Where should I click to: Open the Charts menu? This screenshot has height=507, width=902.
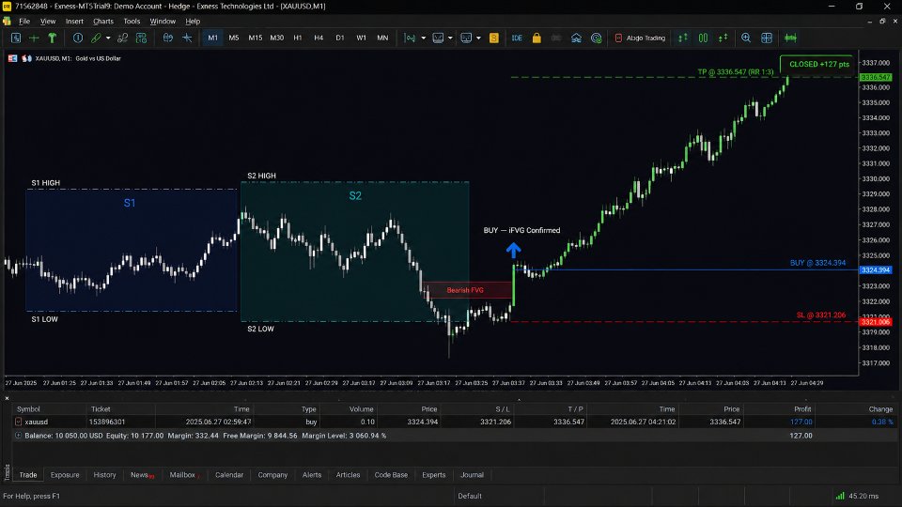(x=103, y=22)
